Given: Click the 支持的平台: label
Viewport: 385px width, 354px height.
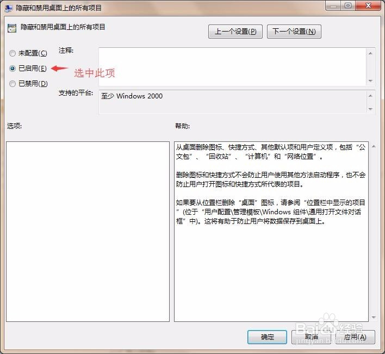Looking at the screenshot, I should (x=76, y=93).
